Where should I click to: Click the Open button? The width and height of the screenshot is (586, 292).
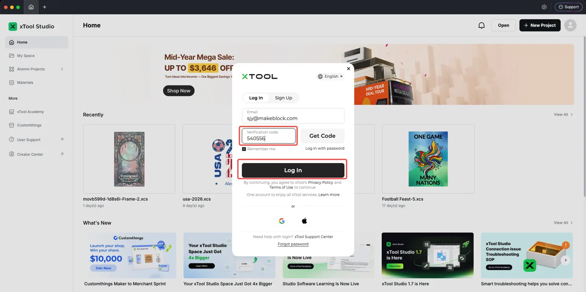504,25
